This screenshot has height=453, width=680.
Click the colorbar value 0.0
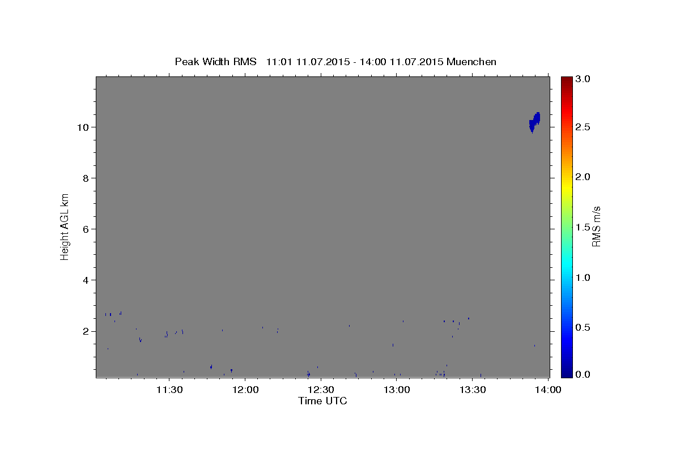(x=584, y=374)
